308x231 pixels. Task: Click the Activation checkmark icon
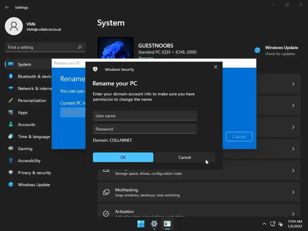coord(106,214)
